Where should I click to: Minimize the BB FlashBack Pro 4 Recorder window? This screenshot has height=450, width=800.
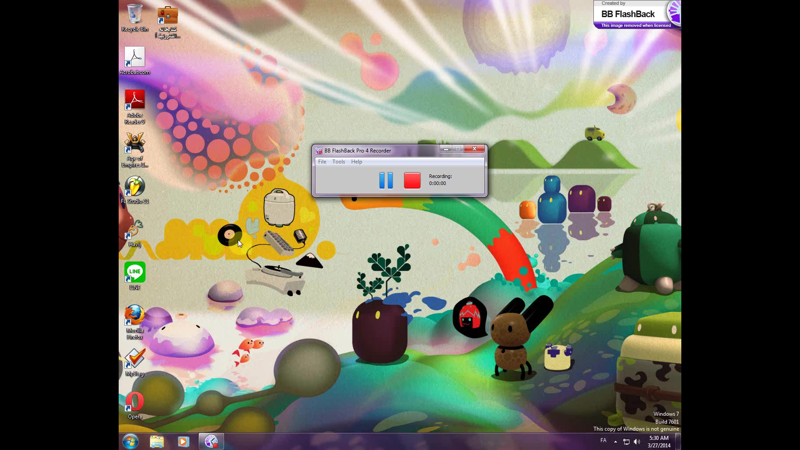tap(446, 149)
